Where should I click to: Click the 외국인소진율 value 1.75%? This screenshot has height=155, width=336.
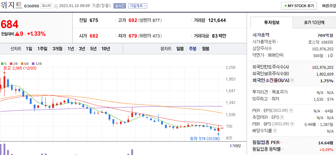327,81
